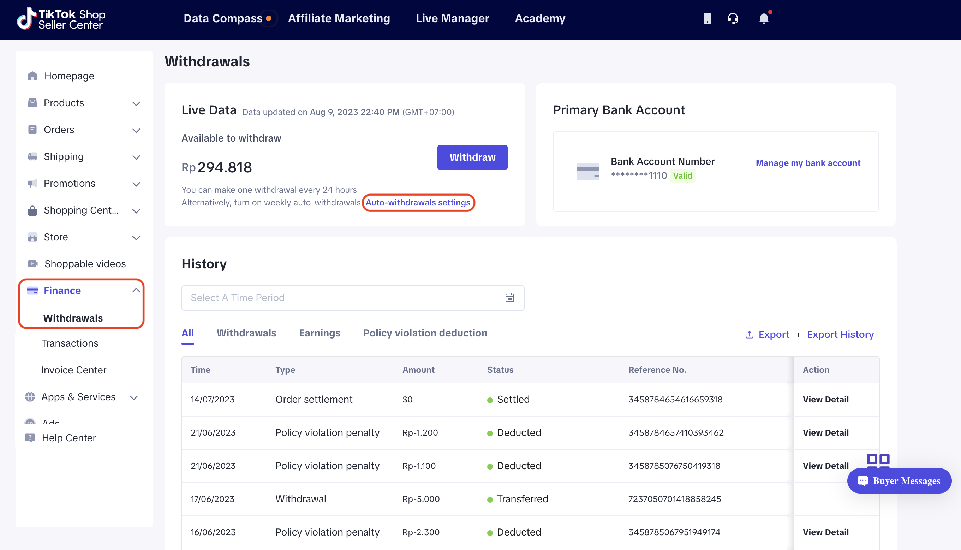961x550 pixels.
Task: Click the QR code grid icon
Action: coord(878,460)
